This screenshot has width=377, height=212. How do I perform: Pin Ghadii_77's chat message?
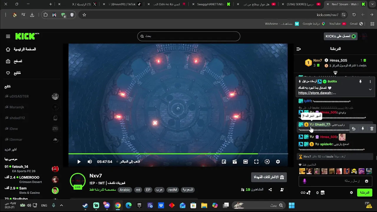click(x=363, y=129)
